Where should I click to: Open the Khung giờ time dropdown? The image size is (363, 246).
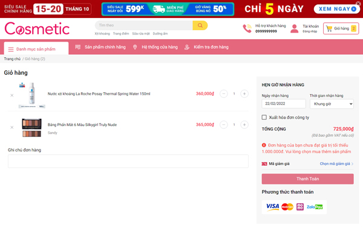click(332, 104)
